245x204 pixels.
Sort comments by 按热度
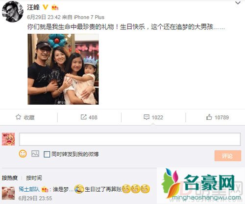(x=10, y=178)
